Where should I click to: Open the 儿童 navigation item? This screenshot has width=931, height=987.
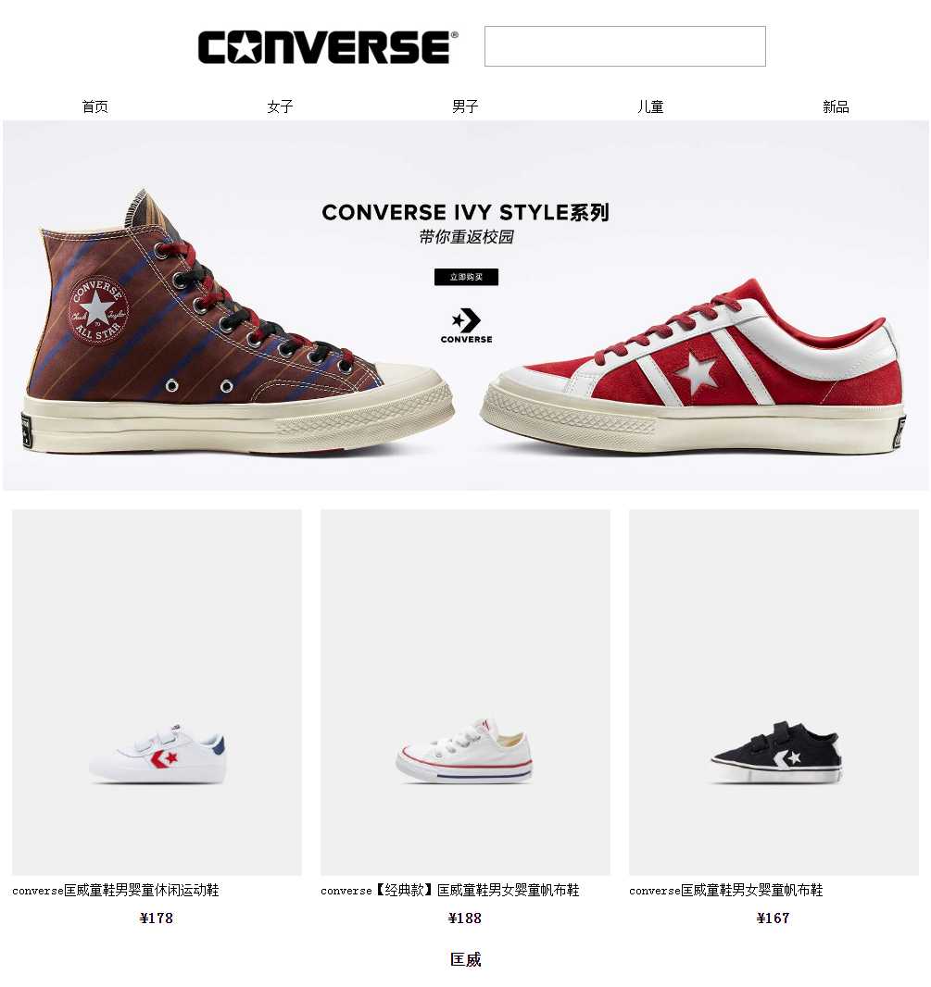point(650,106)
